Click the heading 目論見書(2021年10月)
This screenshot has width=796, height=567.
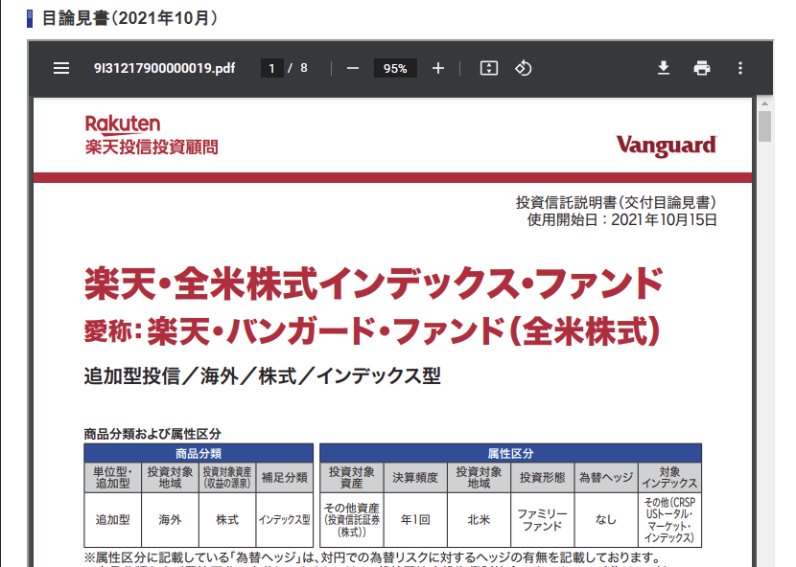(130, 18)
